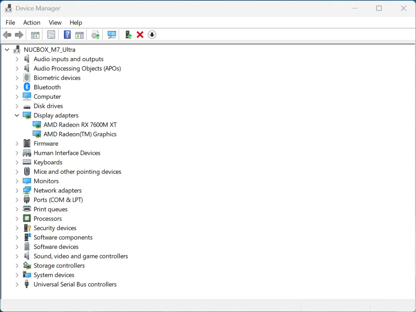Select AMD Radeon(TM) Graphics device

(80, 134)
